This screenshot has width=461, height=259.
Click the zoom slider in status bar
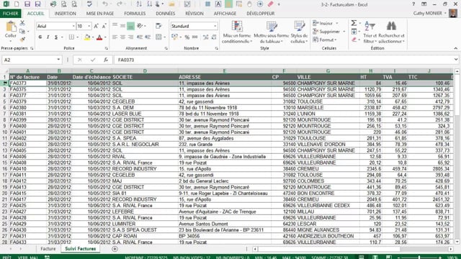tap(419, 258)
